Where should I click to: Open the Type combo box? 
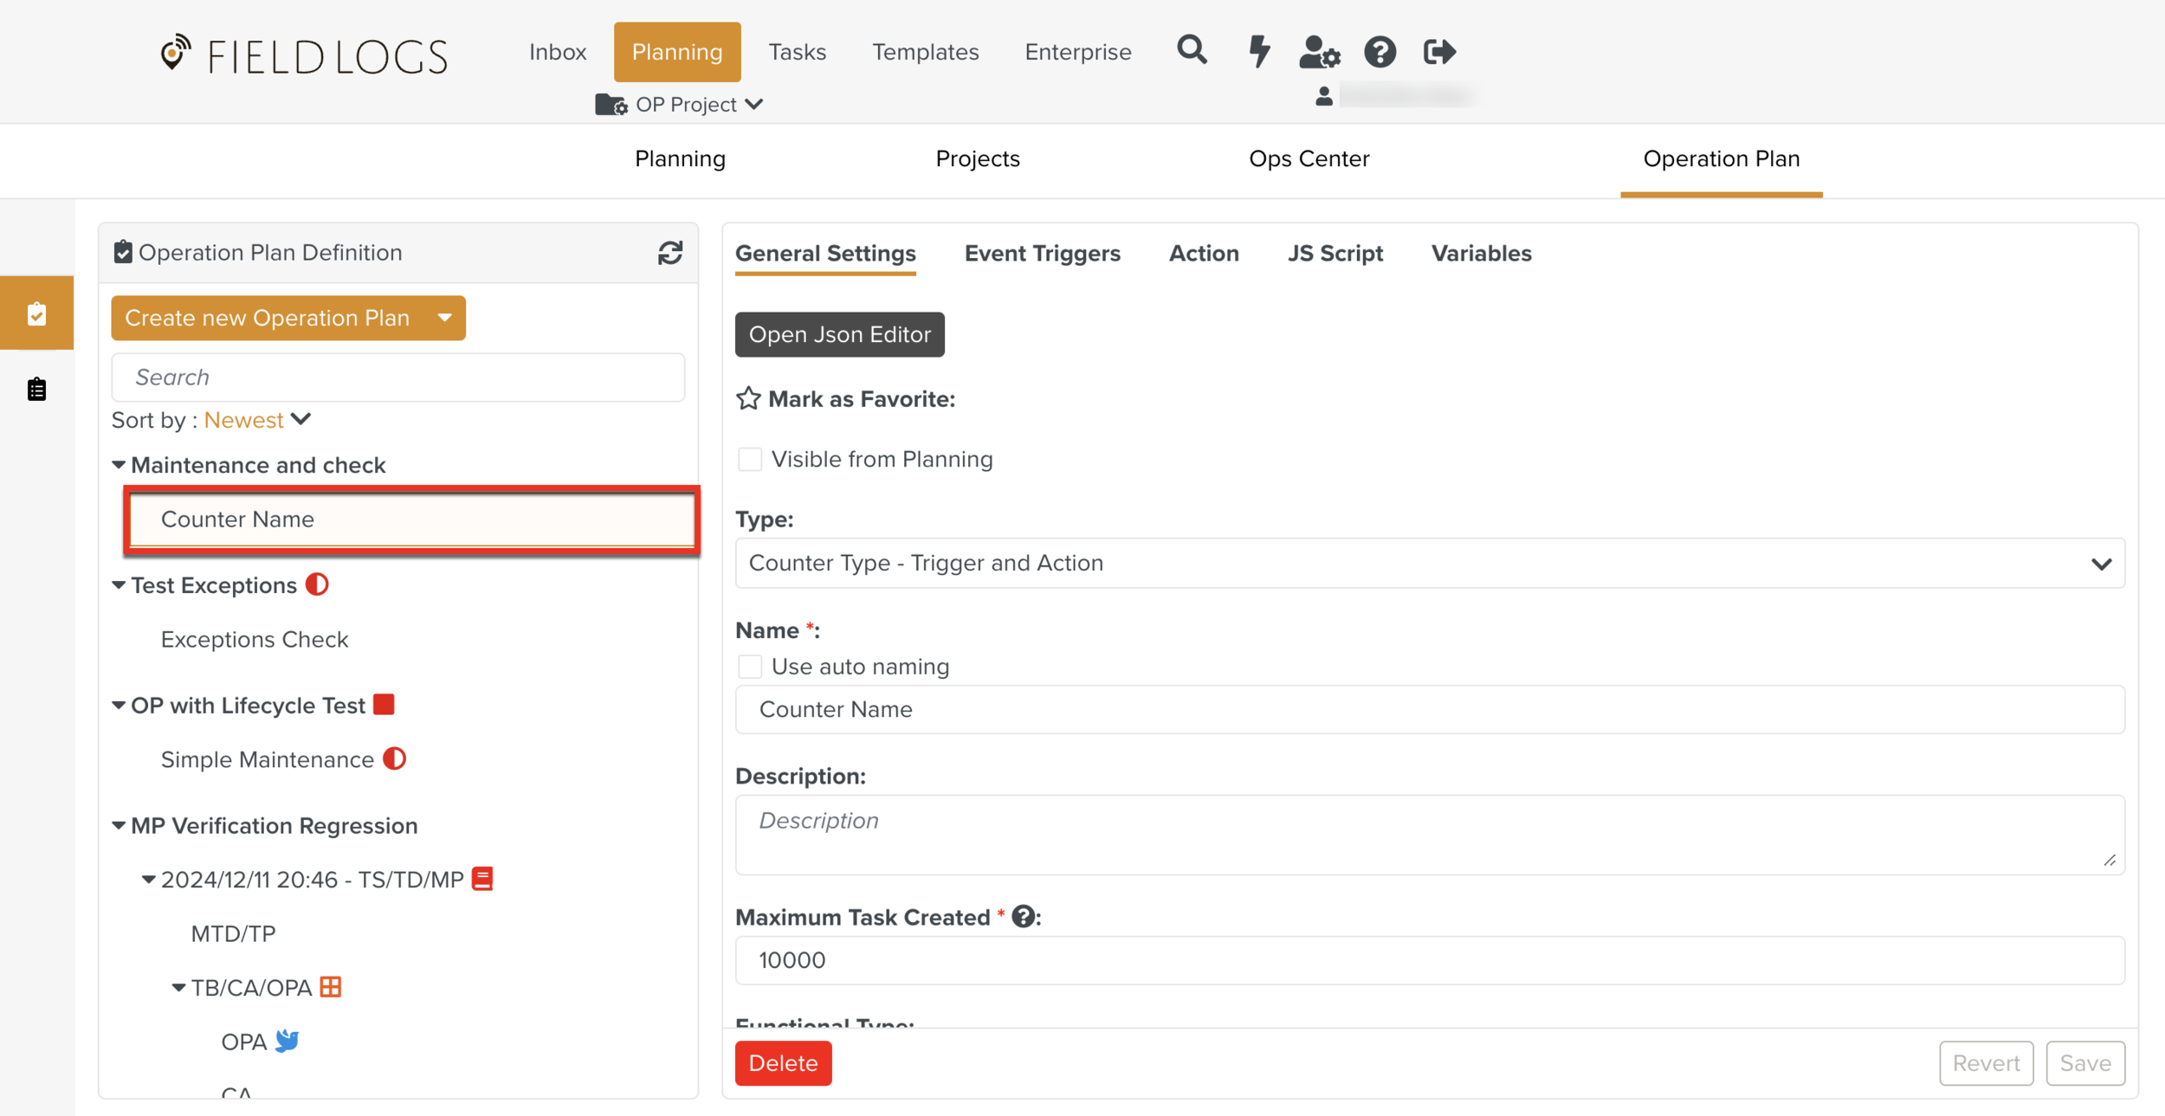tap(1429, 564)
